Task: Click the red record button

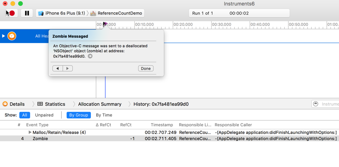Action: 12,13
